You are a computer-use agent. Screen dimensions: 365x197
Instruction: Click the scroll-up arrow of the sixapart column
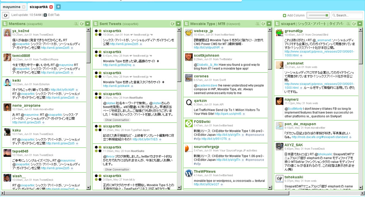[361, 30]
